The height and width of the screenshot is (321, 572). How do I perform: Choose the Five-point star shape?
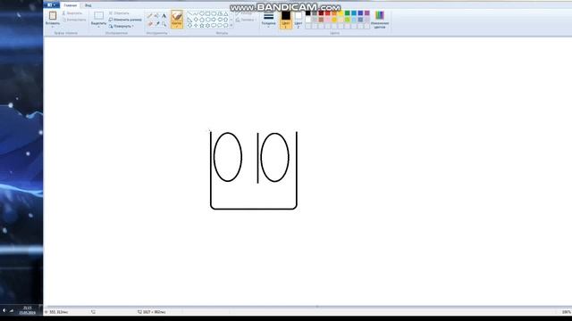(x=202, y=26)
